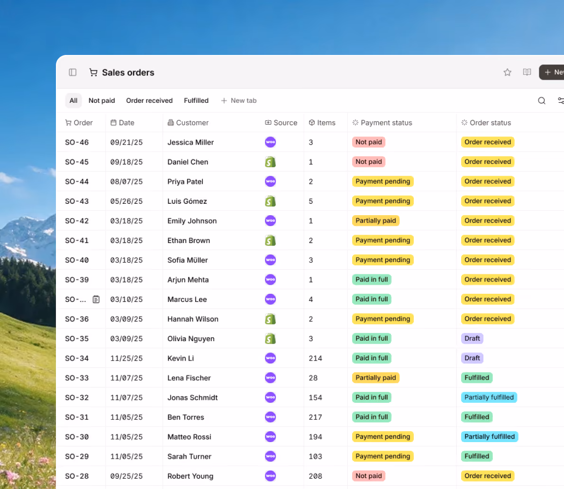The image size is (564, 489).
Task: Switch to the Not paid tab
Action: coord(102,100)
